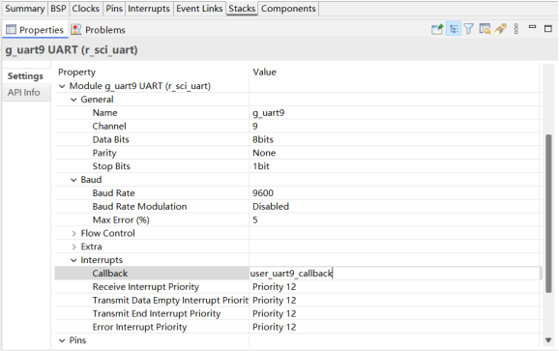
Task: Collapse the Module g_uart9 UART node
Action: [x=62, y=86]
